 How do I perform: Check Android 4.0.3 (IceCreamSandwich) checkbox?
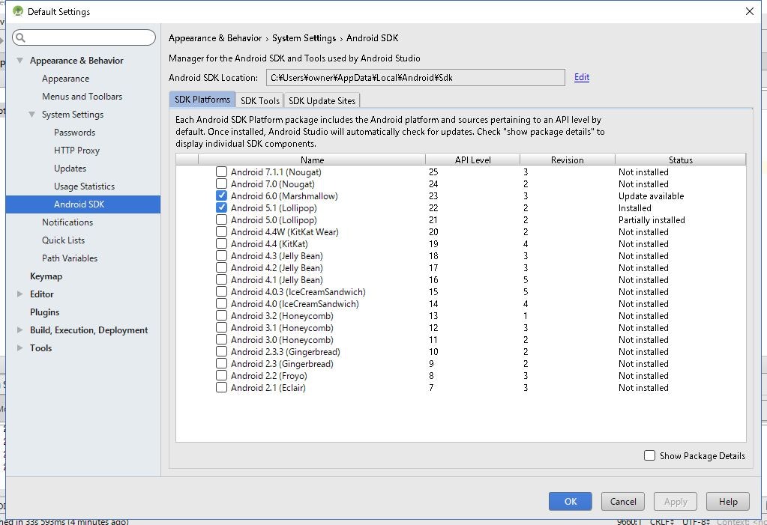pos(222,291)
